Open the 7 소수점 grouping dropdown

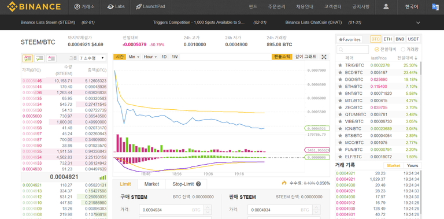[x=92, y=58]
